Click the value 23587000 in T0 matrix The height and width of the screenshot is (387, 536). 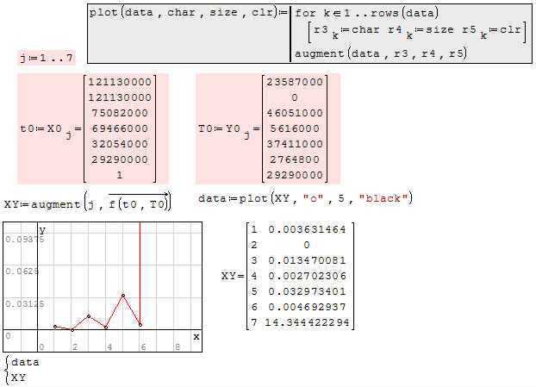296,81
